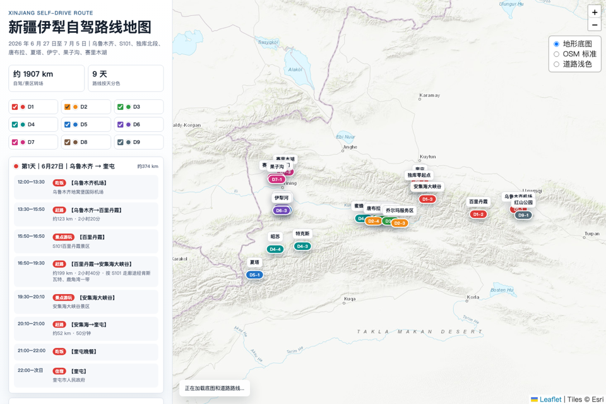Click the 约374 km distance text

point(148,166)
